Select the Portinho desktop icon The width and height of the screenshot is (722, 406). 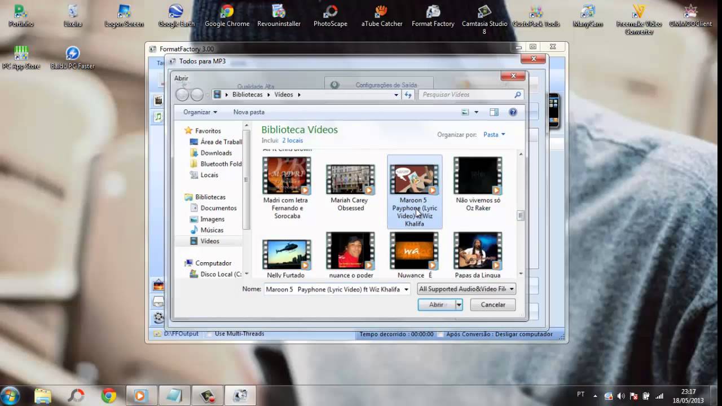[x=21, y=16]
